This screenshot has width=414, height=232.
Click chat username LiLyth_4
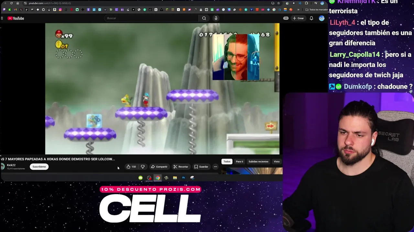342,23
